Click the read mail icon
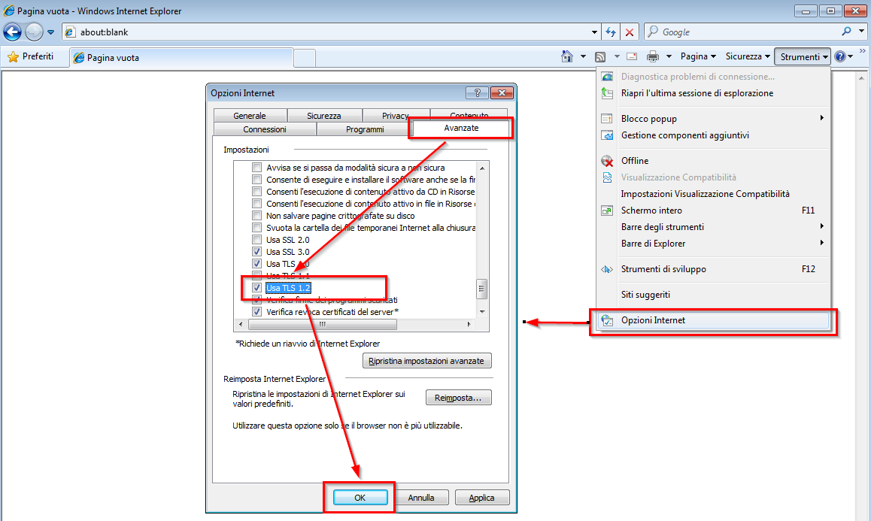871x521 pixels. pyautogui.click(x=632, y=56)
